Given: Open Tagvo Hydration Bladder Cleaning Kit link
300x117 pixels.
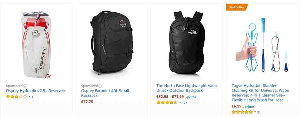Looking at the screenshot, I should 261,93.
